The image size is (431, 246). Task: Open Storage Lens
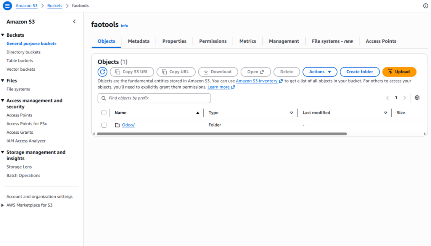point(19,167)
